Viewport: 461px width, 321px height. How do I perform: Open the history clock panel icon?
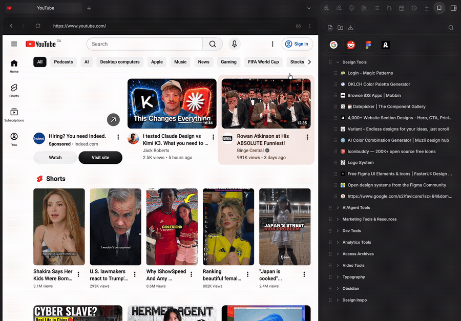click(414, 8)
